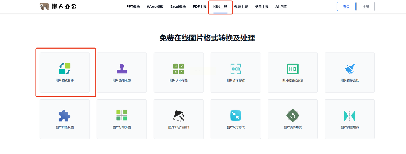The height and width of the screenshot is (154, 406).
Task: Open the 发票工具 menu item
Action: [x=261, y=6]
